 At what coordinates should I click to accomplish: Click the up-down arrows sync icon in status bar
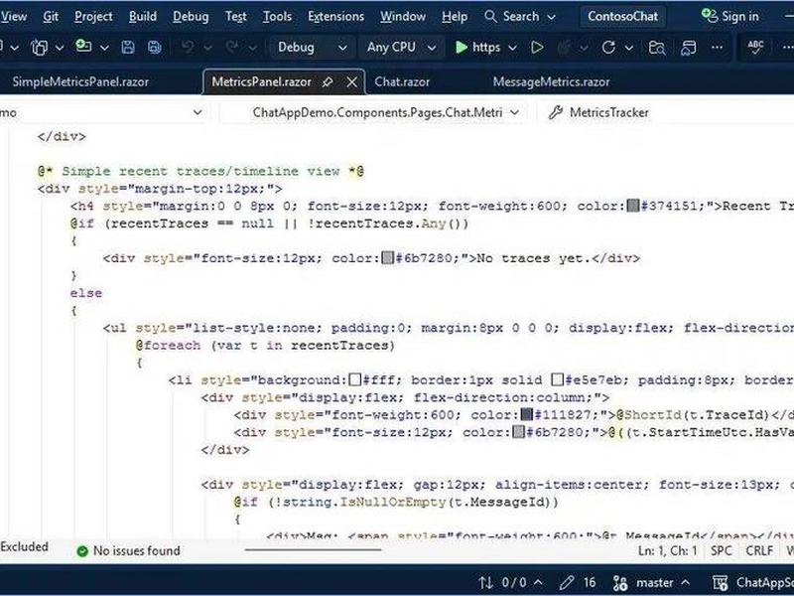pyautogui.click(x=486, y=582)
